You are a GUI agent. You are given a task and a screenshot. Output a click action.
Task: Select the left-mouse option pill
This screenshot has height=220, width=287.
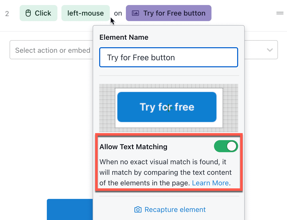pos(85,13)
